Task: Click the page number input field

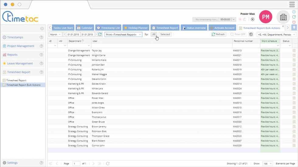Action: tap(76, 164)
